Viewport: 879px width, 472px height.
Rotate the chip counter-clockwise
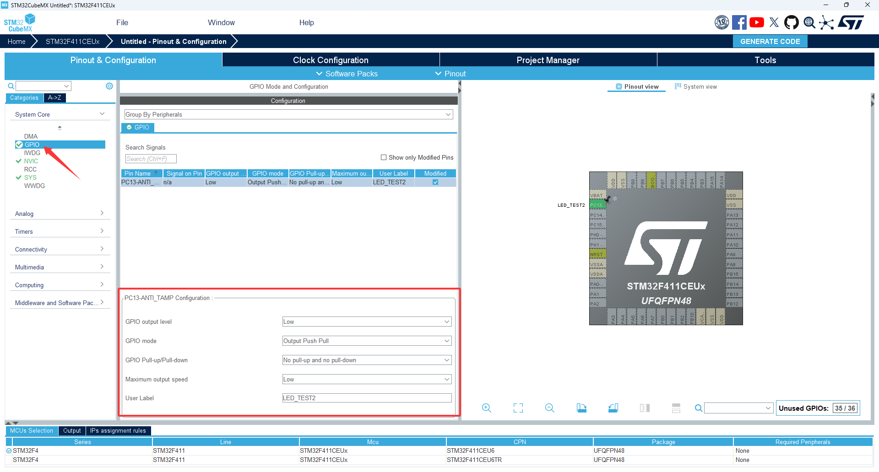tap(613, 408)
